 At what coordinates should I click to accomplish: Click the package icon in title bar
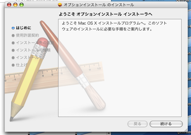coord(60,5)
